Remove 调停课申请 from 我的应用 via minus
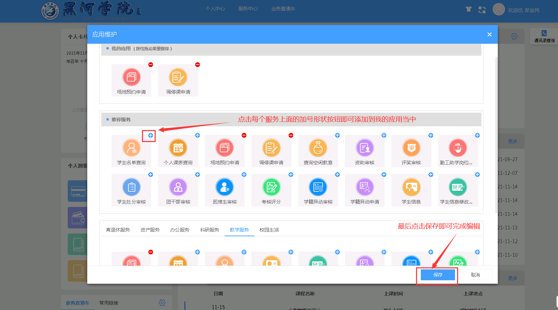Image resolution: width=558 pixels, height=310 pixels. click(197, 65)
